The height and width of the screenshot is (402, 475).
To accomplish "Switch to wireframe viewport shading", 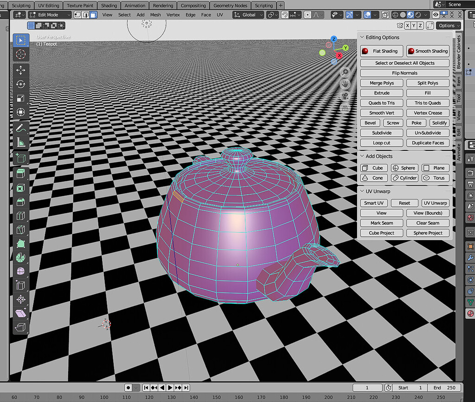I will pos(395,15).
